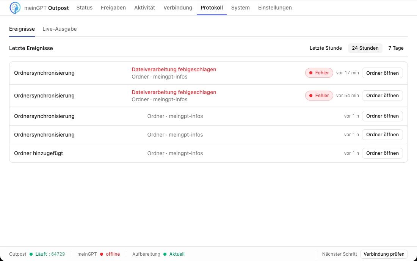417x261 pixels.
Task: Switch to the Live-Ausgabe sub-tab
Action: (x=60, y=29)
